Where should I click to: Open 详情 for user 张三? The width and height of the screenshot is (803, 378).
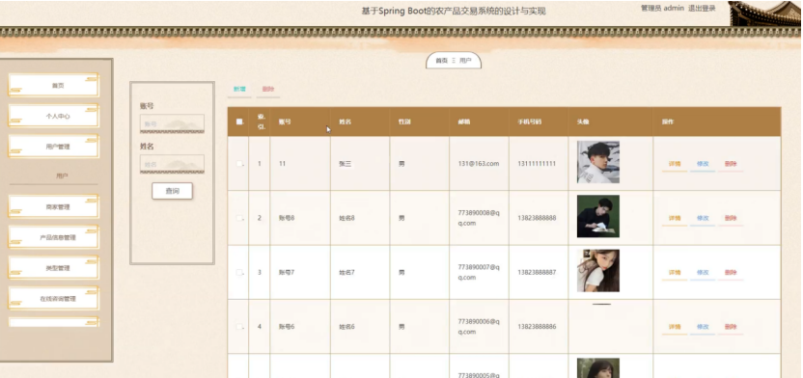(675, 164)
